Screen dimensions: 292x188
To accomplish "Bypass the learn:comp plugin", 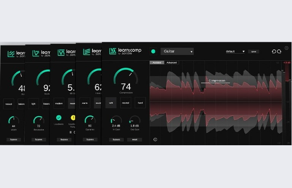I will (116, 140).
